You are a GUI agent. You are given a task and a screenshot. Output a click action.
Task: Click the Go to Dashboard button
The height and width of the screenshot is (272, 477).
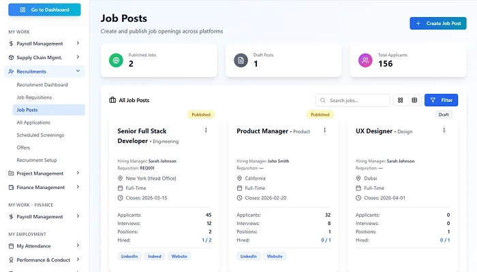44,10
